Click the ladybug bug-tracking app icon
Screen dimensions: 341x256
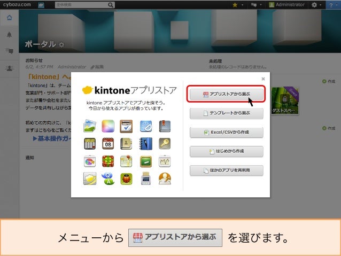tap(126, 179)
